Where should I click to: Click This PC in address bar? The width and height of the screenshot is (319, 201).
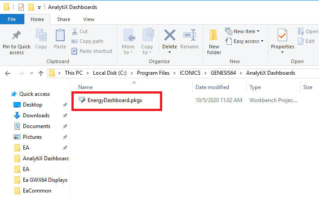point(74,73)
